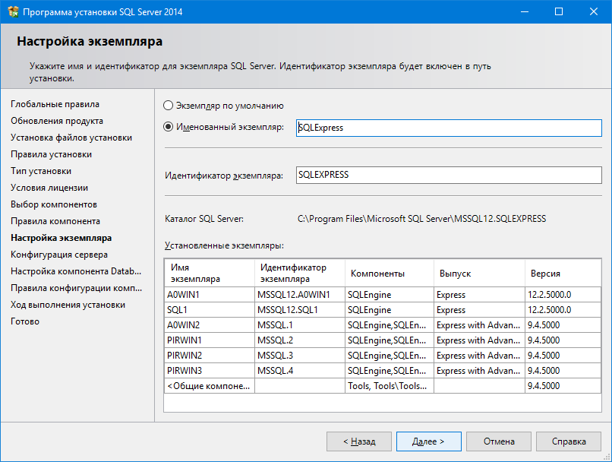Viewport: 612px width, 462px height.
Task: Close the SQL Server setup window
Action: [x=594, y=11]
